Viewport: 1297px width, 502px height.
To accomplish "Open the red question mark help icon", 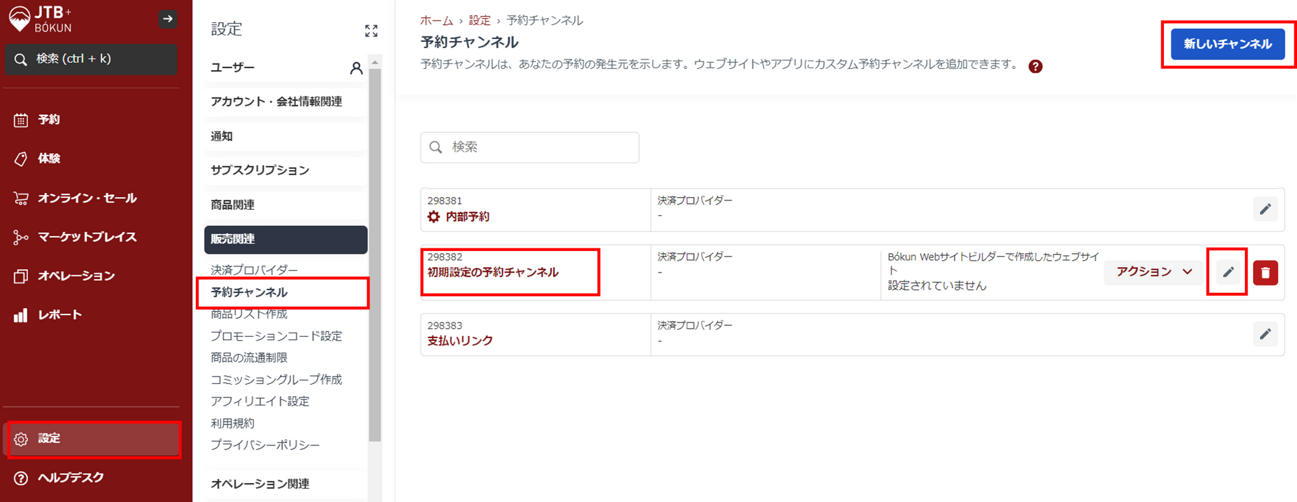I will coord(1035,66).
